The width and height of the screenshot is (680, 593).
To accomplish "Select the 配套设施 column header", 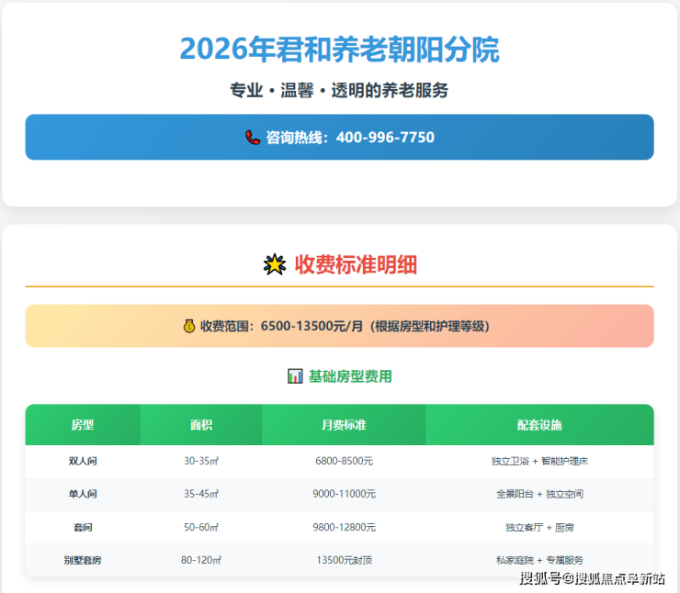I will (x=539, y=425).
